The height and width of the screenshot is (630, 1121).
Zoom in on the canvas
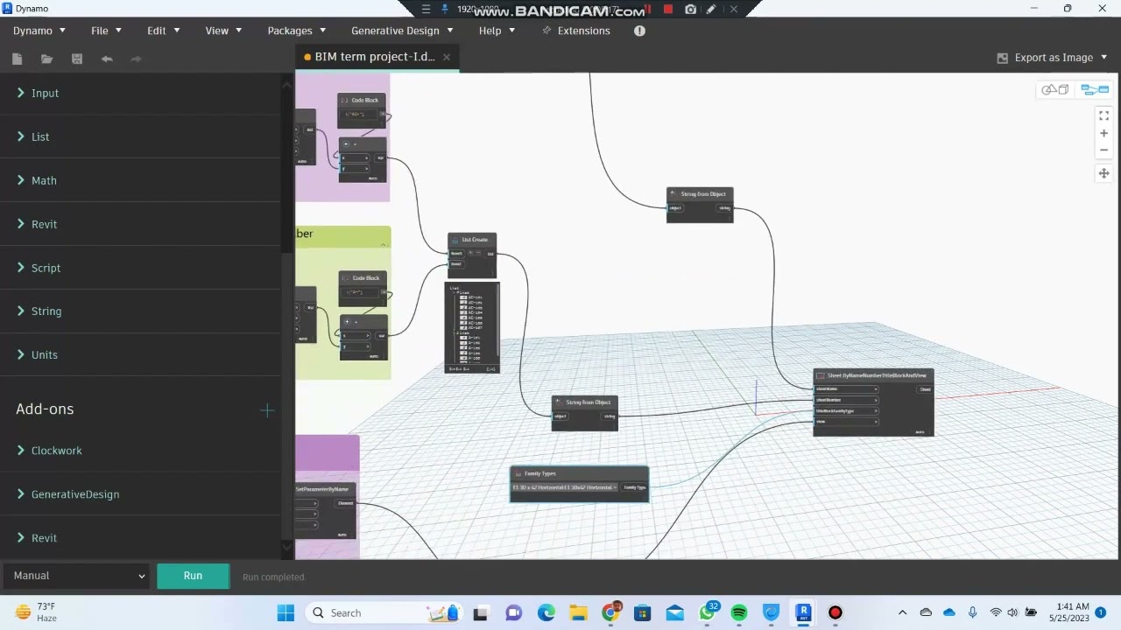1103,133
